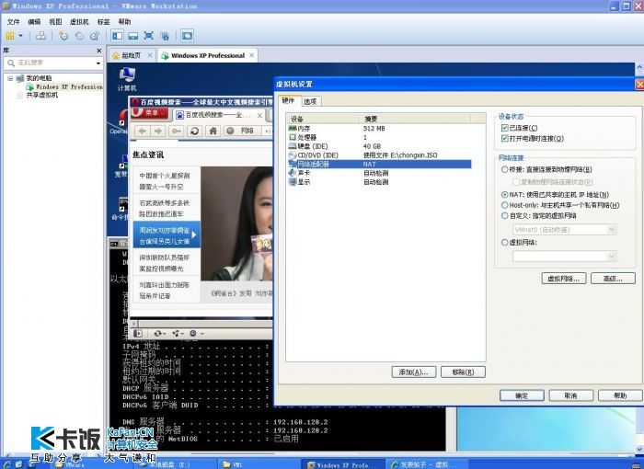Click the send Ctrl+Alt+Del toolbar icon
The height and width of the screenshot is (469, 644).
[x=40, y=36]
